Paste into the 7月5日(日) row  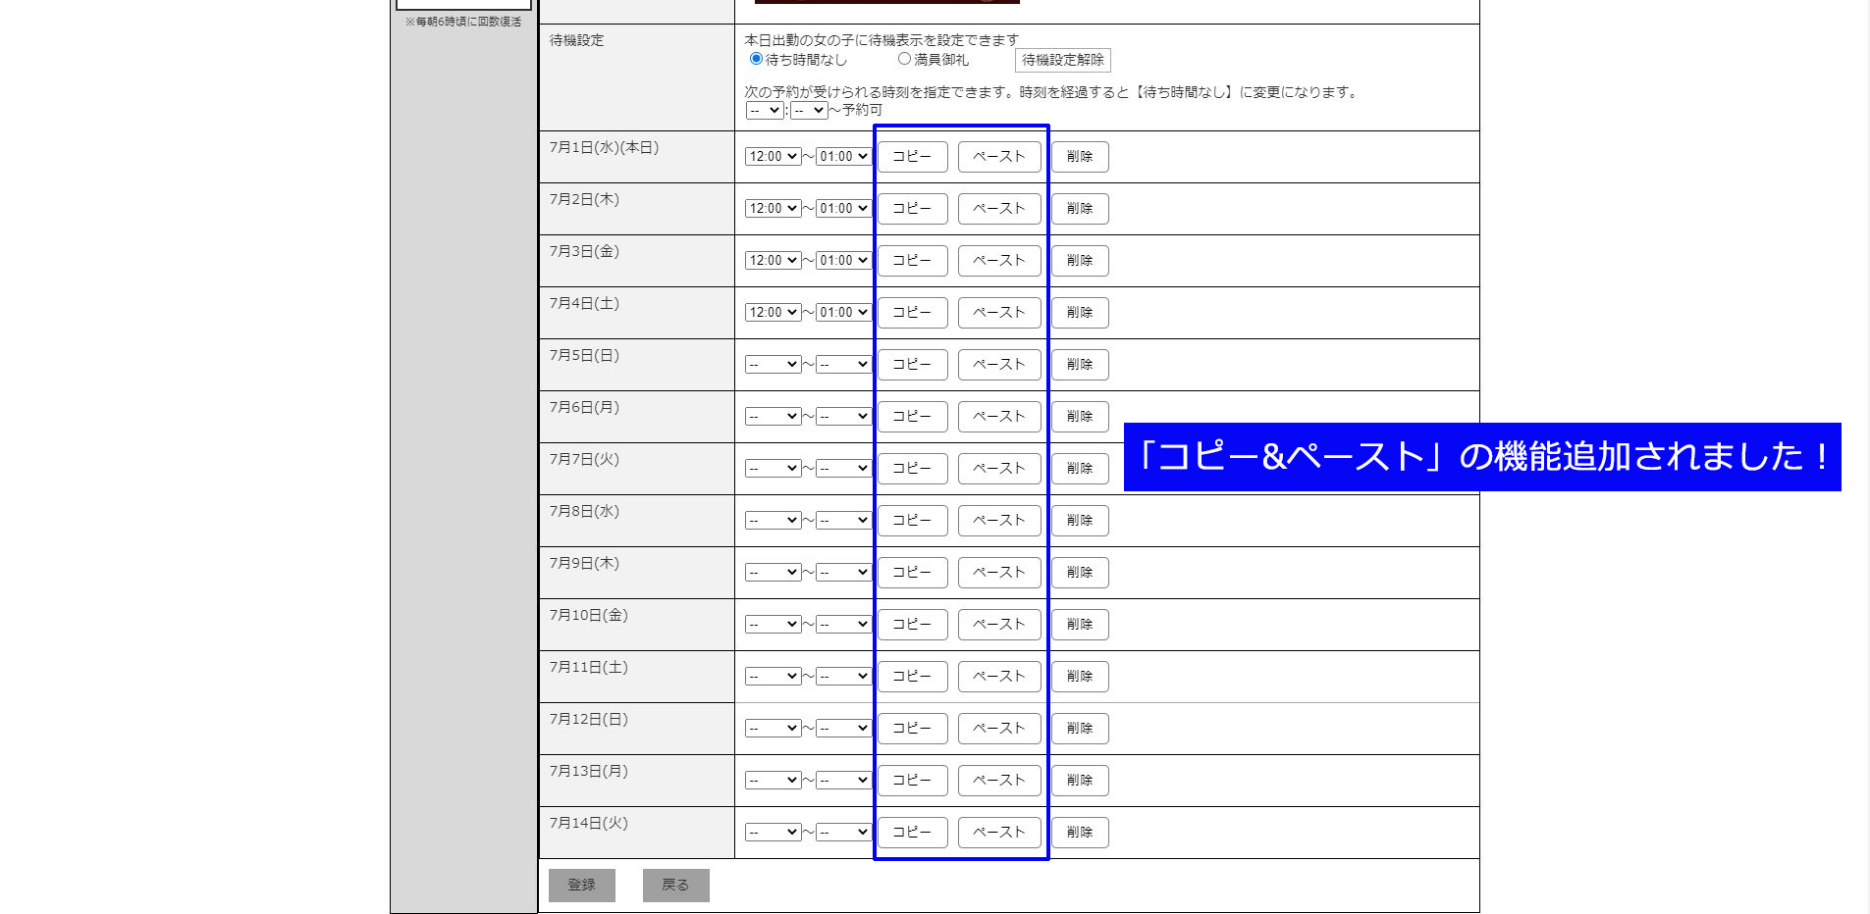click(999, 365)
